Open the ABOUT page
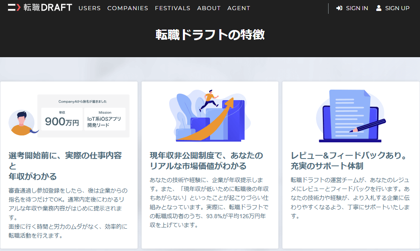This screenshot has width=420, height=251. click(x=209, y=9)
